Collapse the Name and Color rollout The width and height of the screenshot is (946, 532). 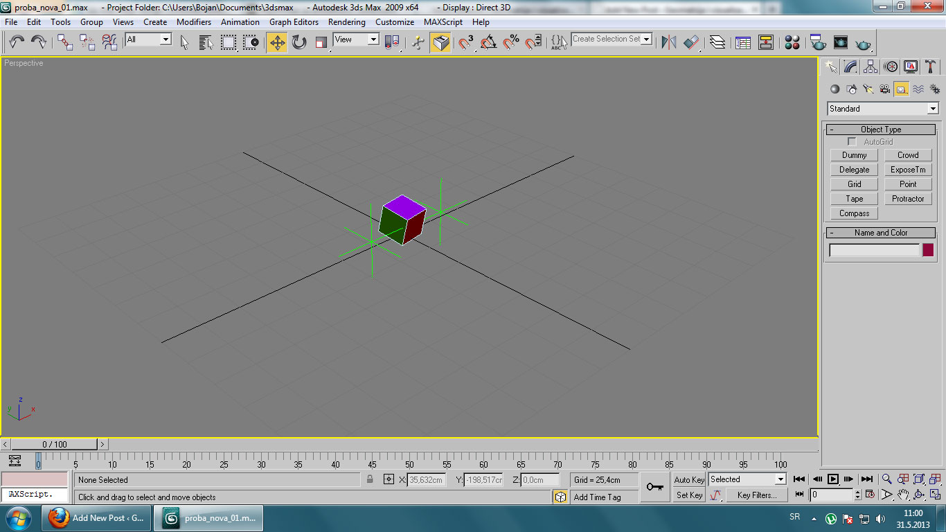click(881, 233)
